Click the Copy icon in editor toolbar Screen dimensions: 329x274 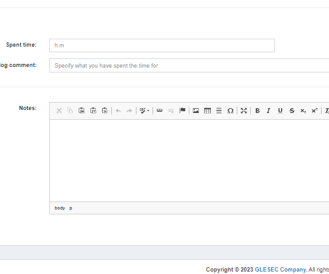70,111
